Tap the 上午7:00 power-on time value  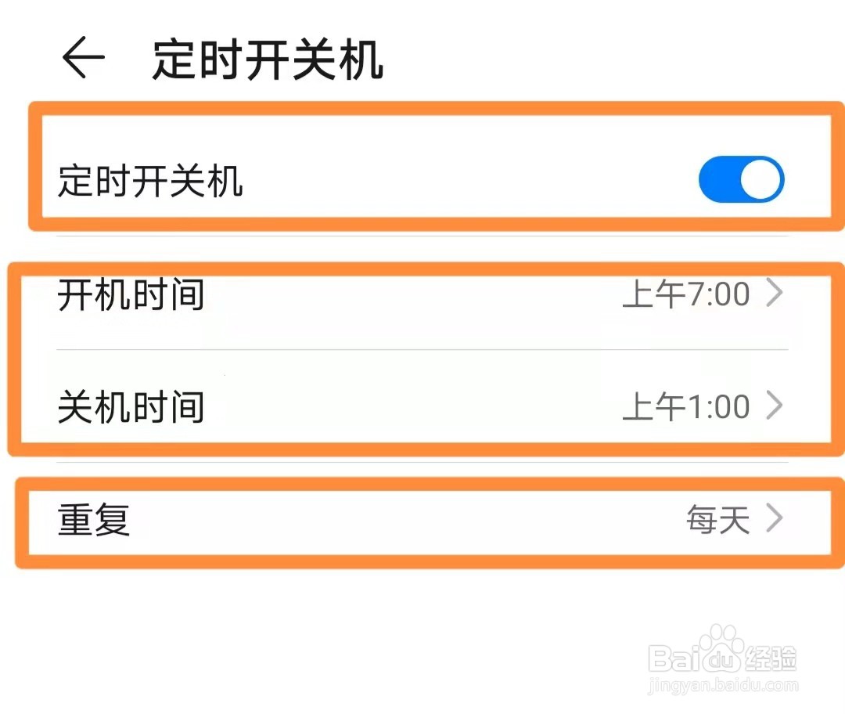coord(686,295)
